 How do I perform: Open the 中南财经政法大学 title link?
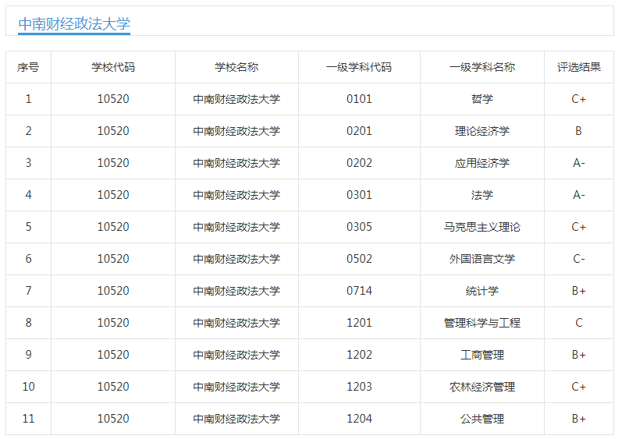point(74,23)
